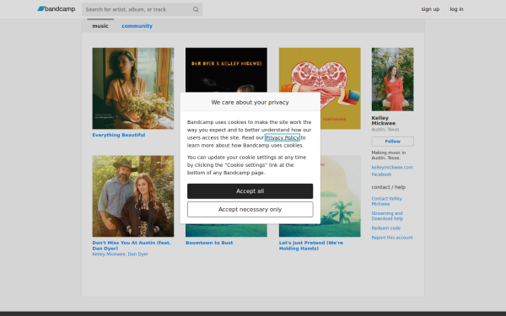Click the Follow button

[x=392, y=142]
